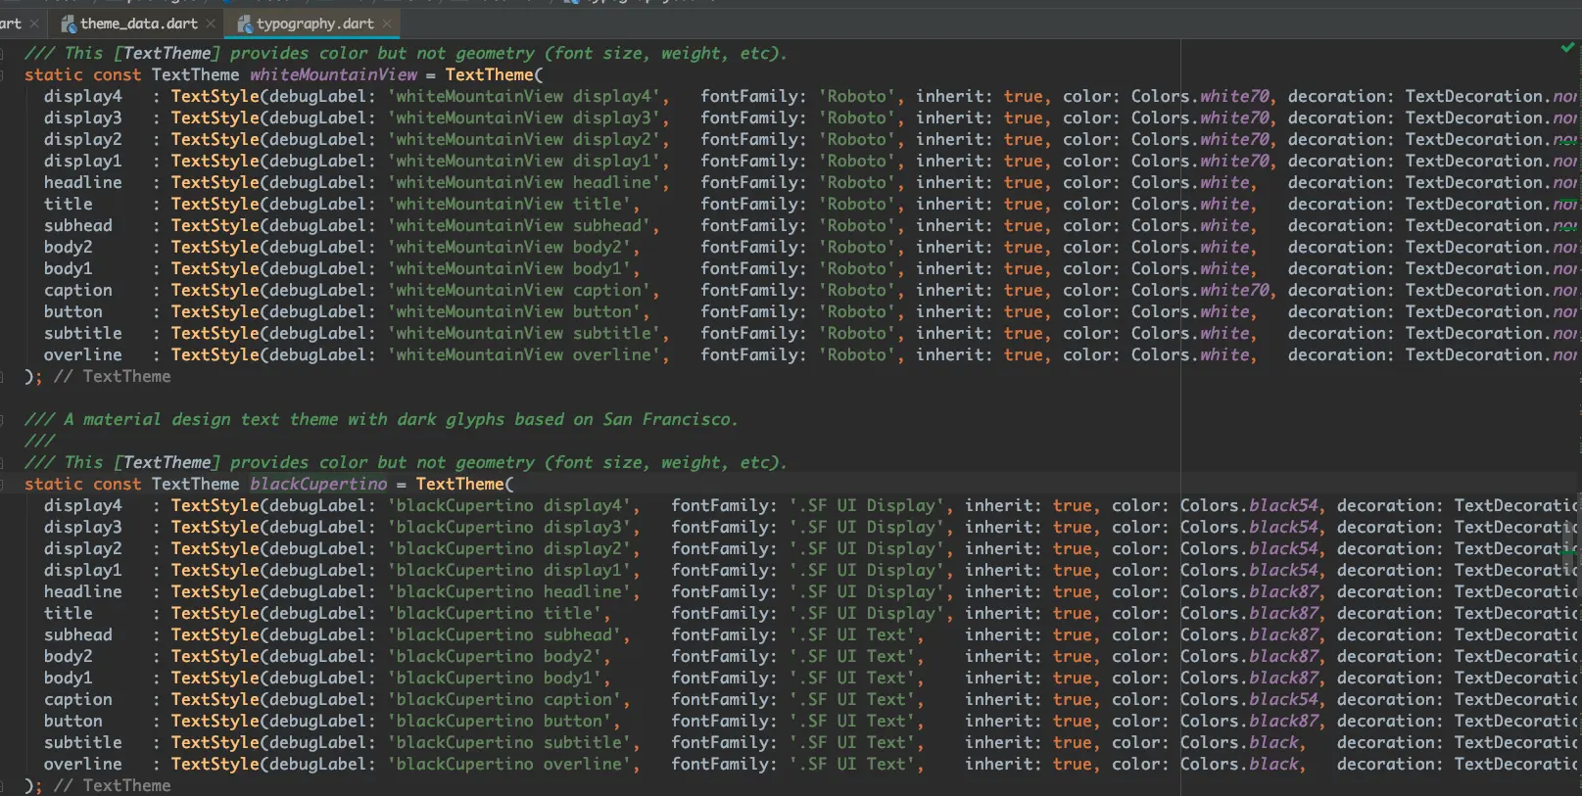The height and width of the screenshot is (796, 1582).
Task: Click the body2 parameter in the blackCupertino block
Action: pos(69,657)
